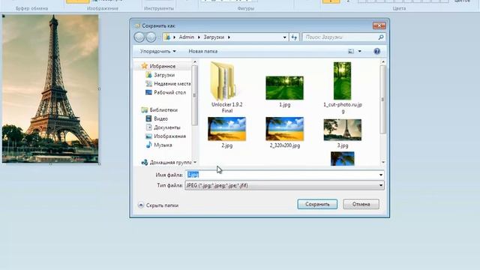Click the navigation pane scrollbar
The image size is (480, 270).
[194, 95]
